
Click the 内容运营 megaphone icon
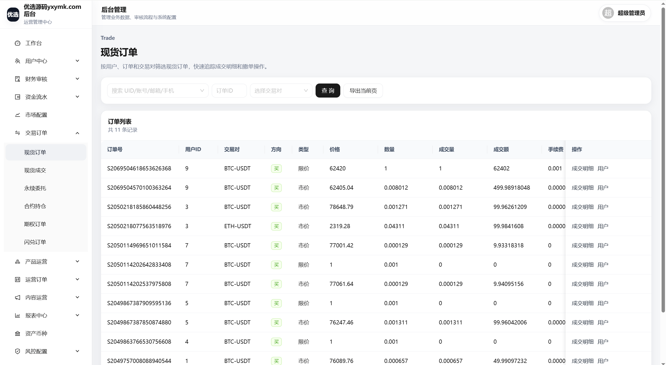tap(17, 298)
